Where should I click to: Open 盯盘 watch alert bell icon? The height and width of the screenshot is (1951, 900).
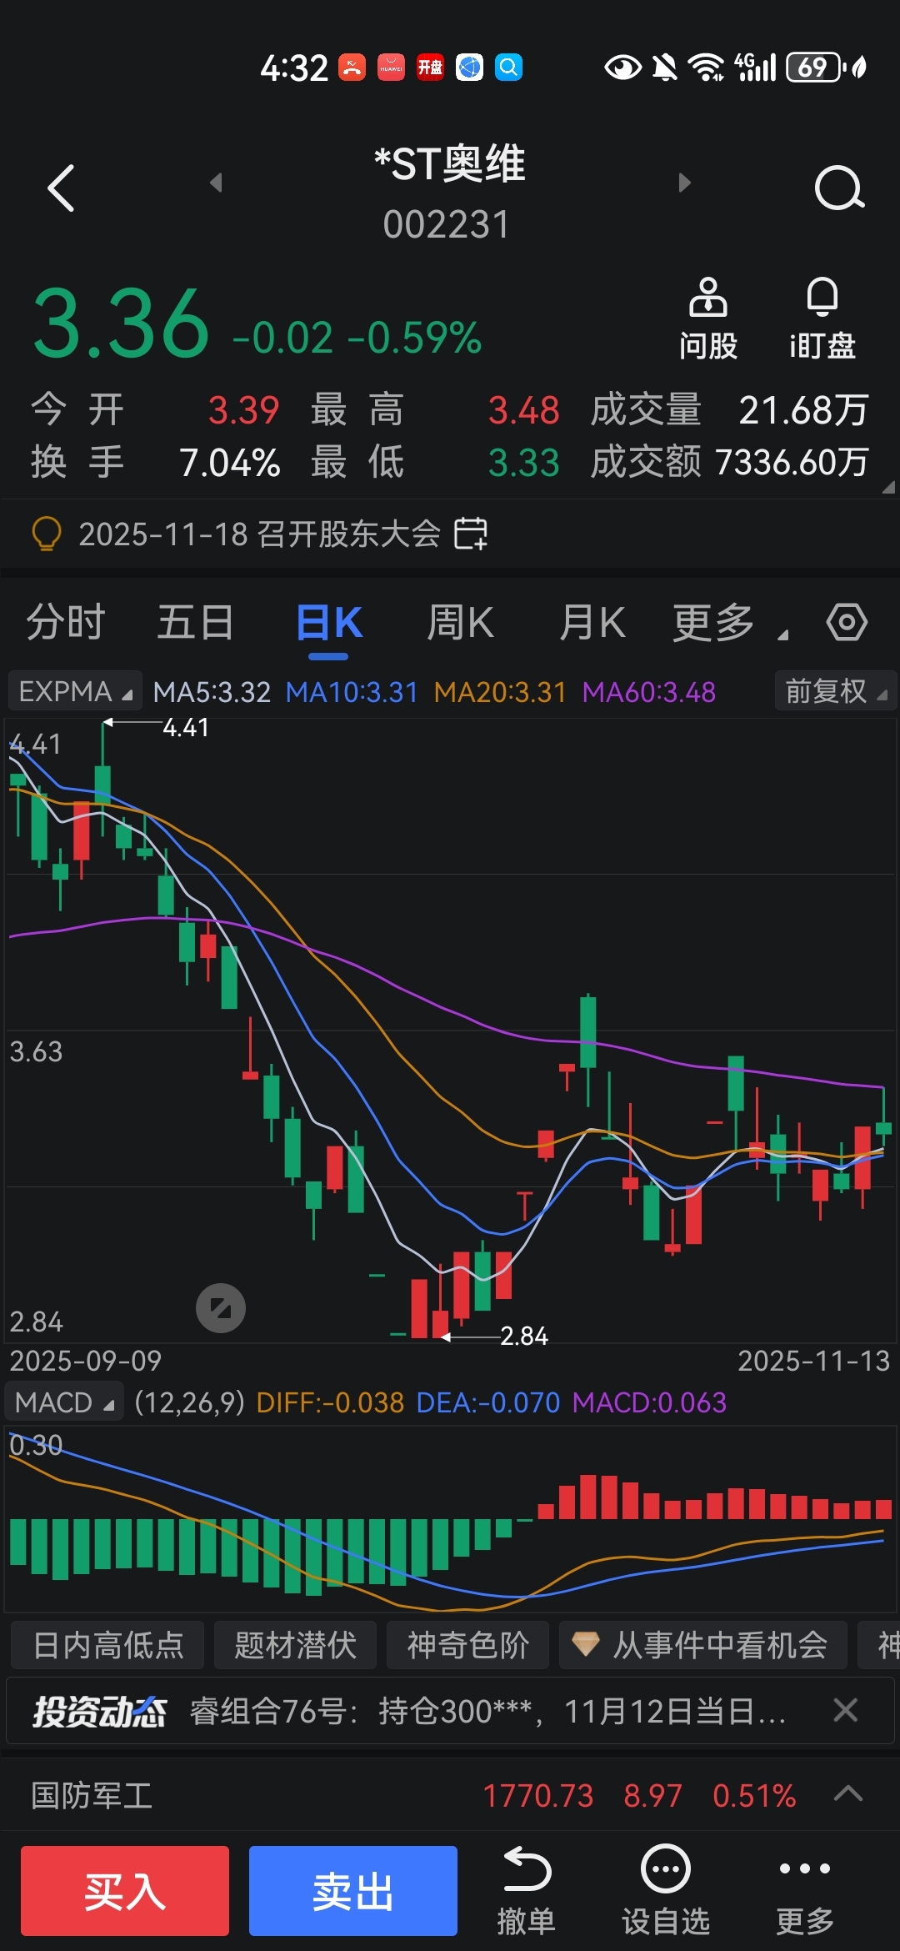[822, 319]
